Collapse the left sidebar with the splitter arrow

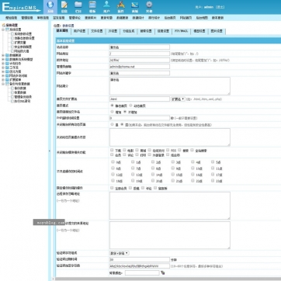coord(50,151)
